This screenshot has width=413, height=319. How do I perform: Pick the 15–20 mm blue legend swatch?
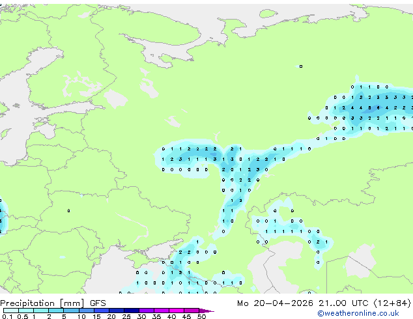pyautogui.click(x=102, y=311)
